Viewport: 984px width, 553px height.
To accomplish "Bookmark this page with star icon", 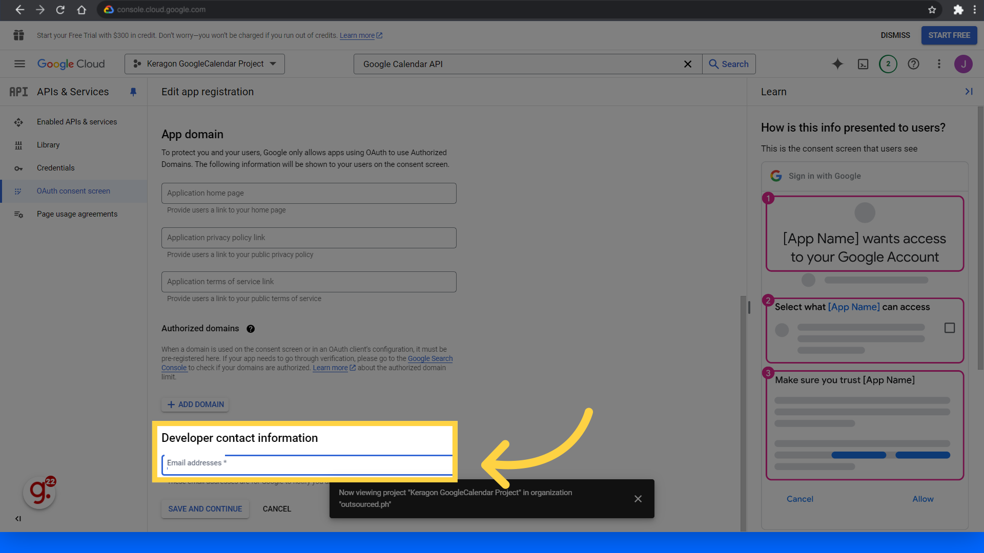I will [932, 10].
